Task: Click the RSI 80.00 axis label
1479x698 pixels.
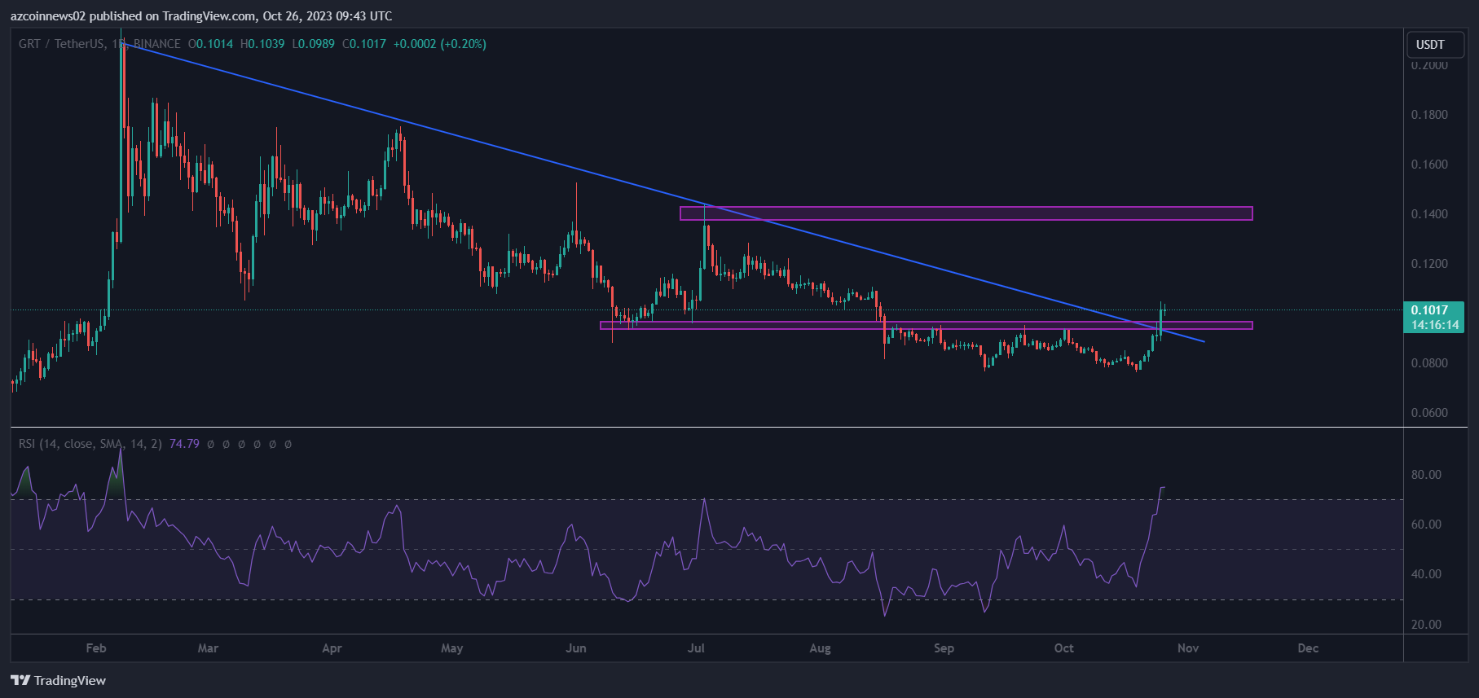Action: click(1426, 475)
